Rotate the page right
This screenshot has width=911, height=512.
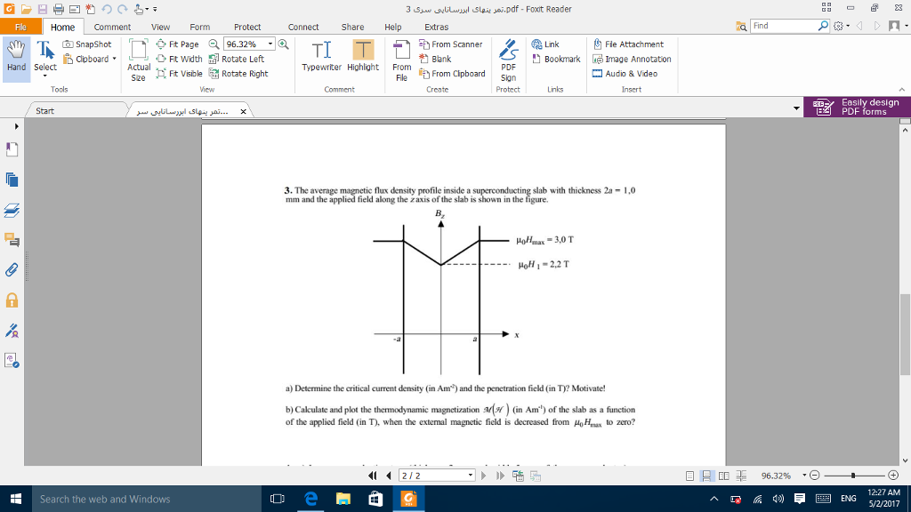238,74
